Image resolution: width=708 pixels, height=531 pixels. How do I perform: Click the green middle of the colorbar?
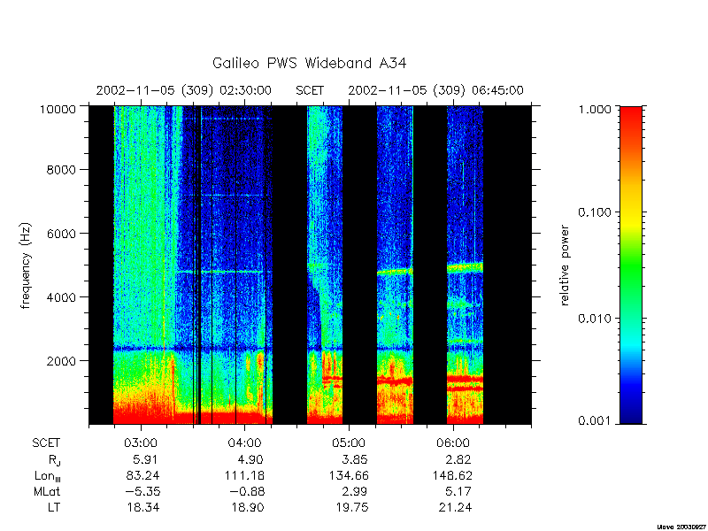[631, 266]
